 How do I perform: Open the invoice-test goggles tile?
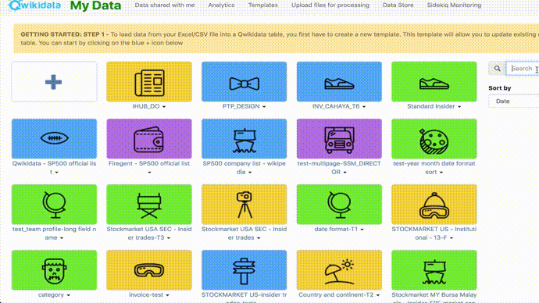(149, 270)
